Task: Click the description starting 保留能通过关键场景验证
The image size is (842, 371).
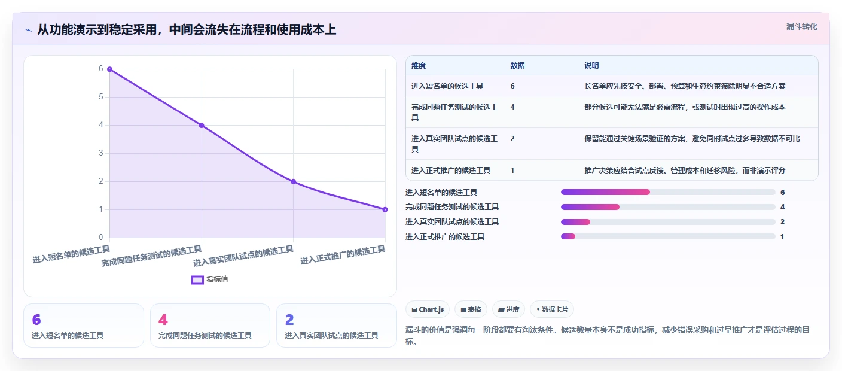Action: pos(692,139)
